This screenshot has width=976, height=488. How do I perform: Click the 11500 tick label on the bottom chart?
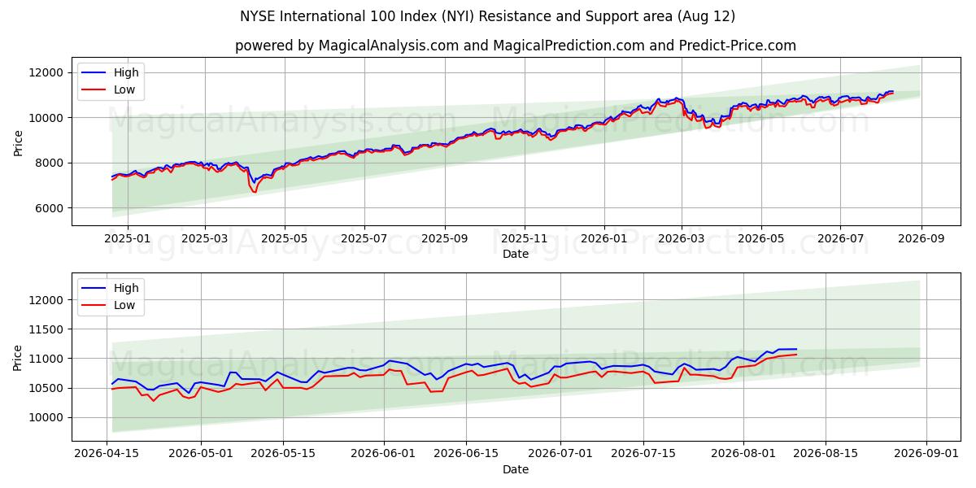46,329
